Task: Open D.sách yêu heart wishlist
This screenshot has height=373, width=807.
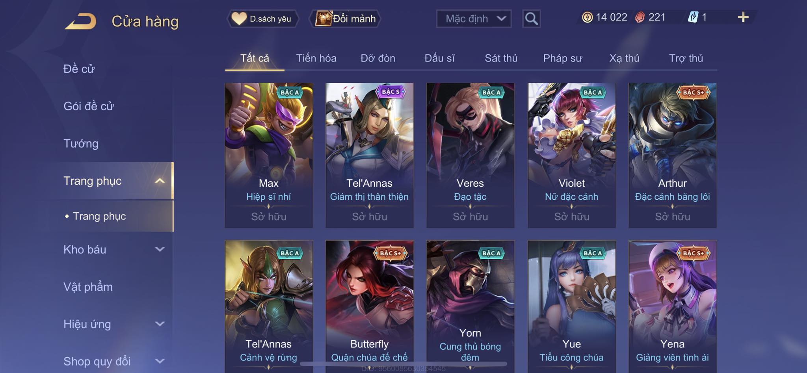Action: [x=262, y=19]
